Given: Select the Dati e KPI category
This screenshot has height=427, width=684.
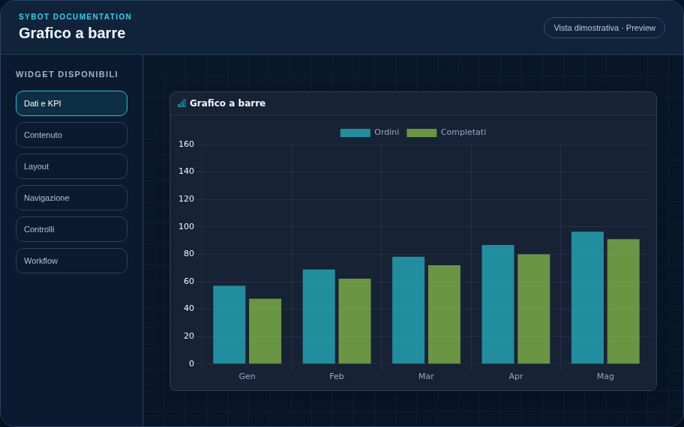Looking at the screenshot, I should (71, 103).
